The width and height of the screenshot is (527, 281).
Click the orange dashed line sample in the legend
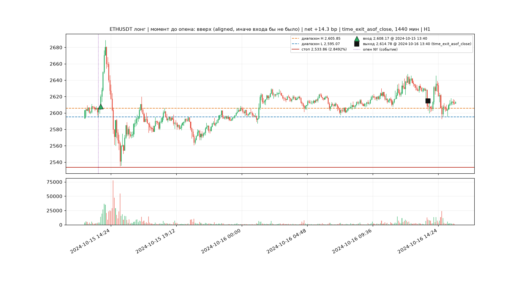(x=295, y=39)
